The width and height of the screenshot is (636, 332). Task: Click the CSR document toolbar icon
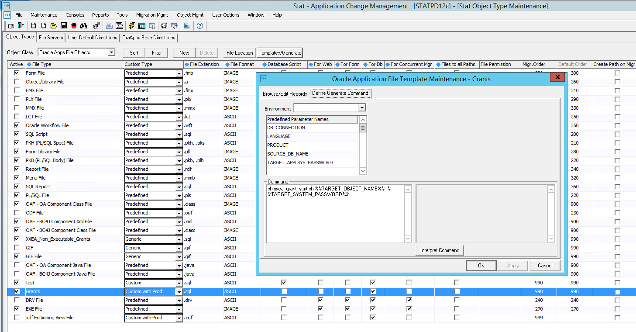119,26
